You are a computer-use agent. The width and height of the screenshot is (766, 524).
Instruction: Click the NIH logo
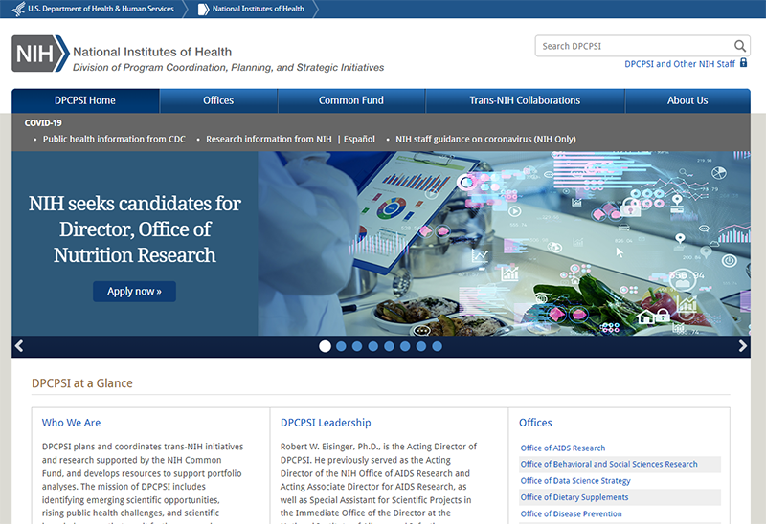coord(40,54)
